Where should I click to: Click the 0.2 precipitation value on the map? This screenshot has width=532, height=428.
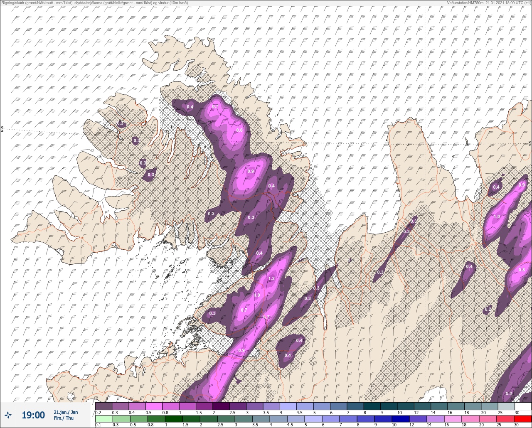coord(488,310)
